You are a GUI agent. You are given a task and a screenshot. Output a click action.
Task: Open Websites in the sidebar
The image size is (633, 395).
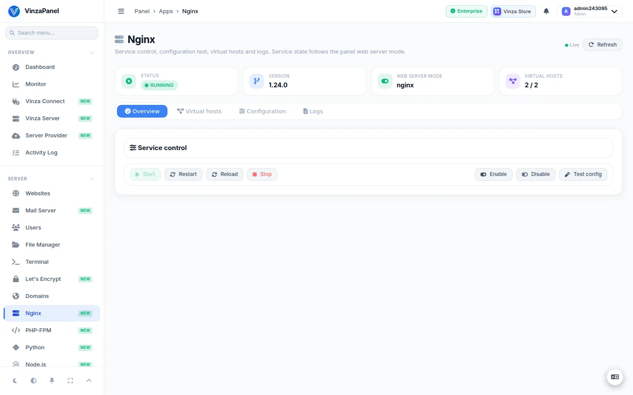pyautogui.click(x=52, y=194)
